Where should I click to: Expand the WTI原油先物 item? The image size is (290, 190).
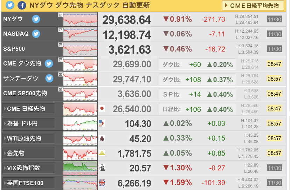[x=28, y=138]
